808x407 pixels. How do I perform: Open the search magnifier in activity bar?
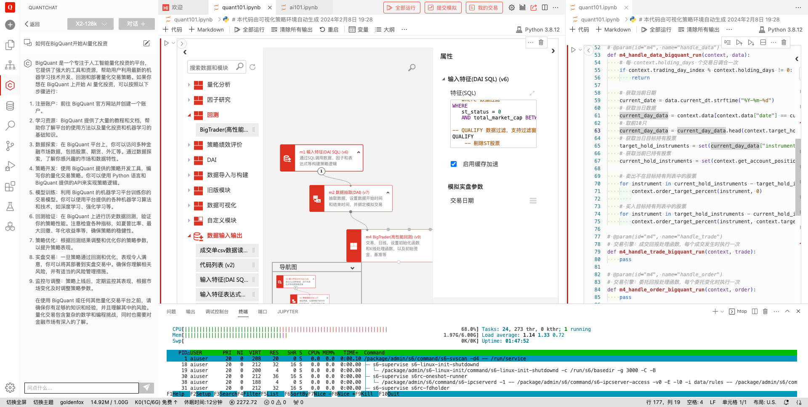(10, 125)
